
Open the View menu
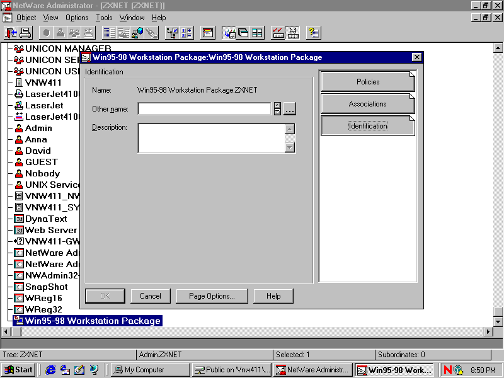point(51,18)
